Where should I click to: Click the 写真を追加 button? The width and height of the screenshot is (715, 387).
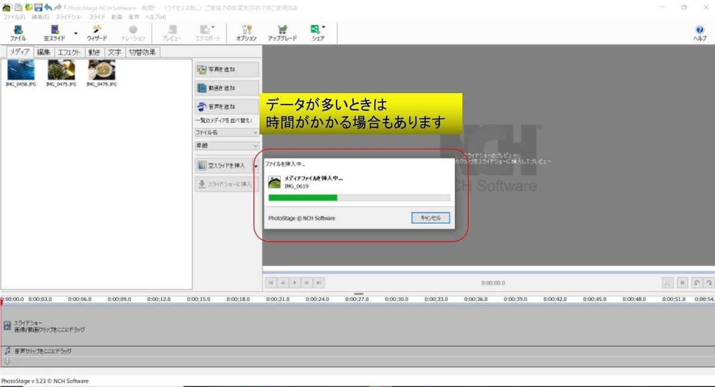pos(227,70)
